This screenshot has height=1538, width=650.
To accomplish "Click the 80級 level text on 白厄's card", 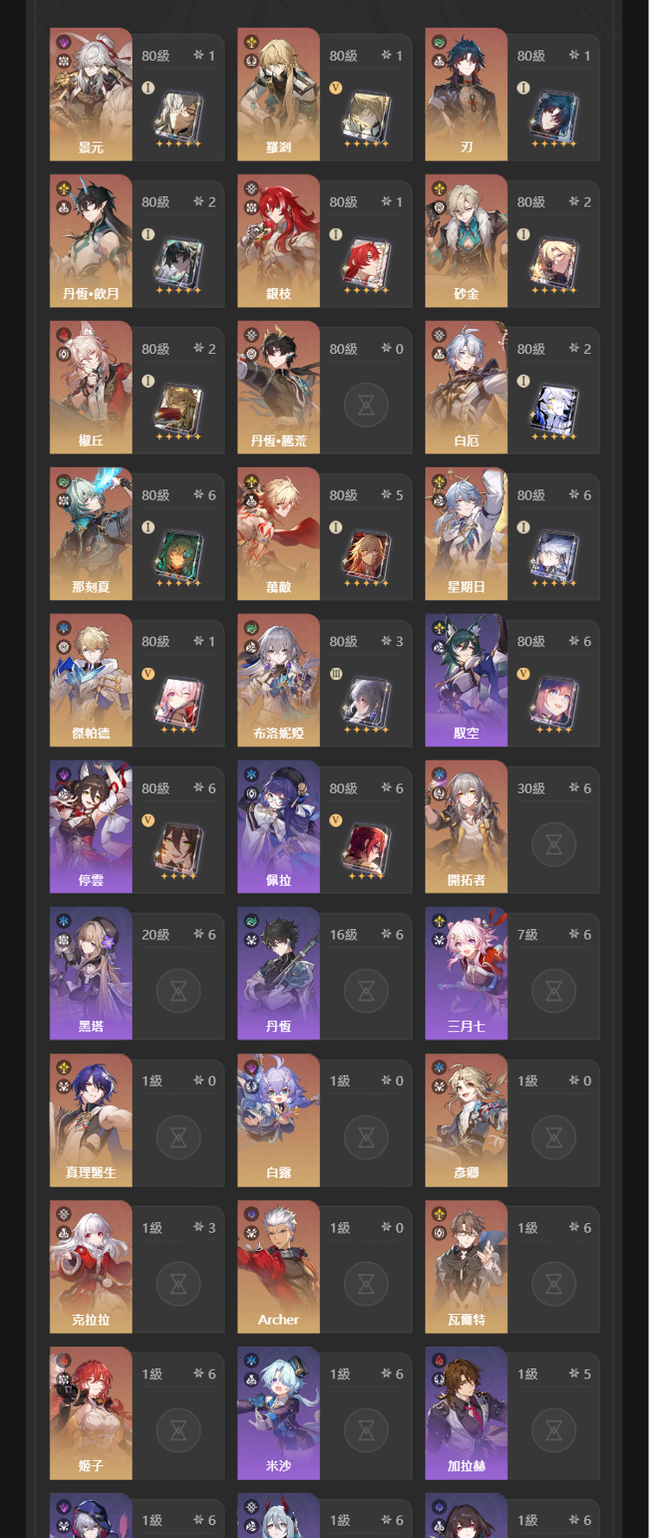I will (531, 349).
